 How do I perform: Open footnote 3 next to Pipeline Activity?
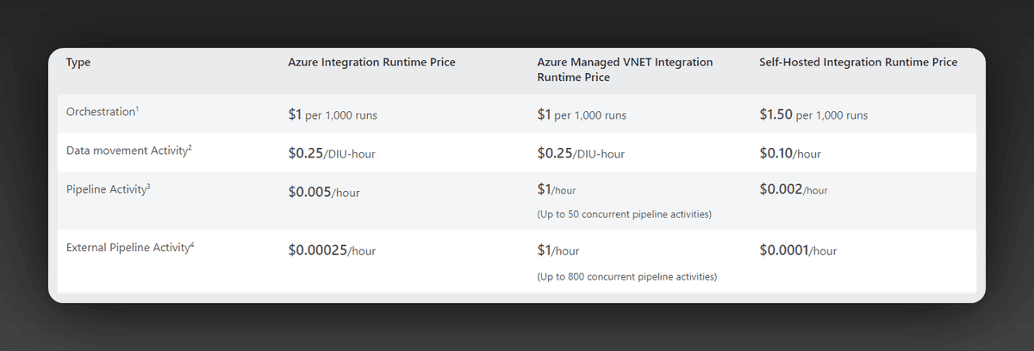[148, 184]
